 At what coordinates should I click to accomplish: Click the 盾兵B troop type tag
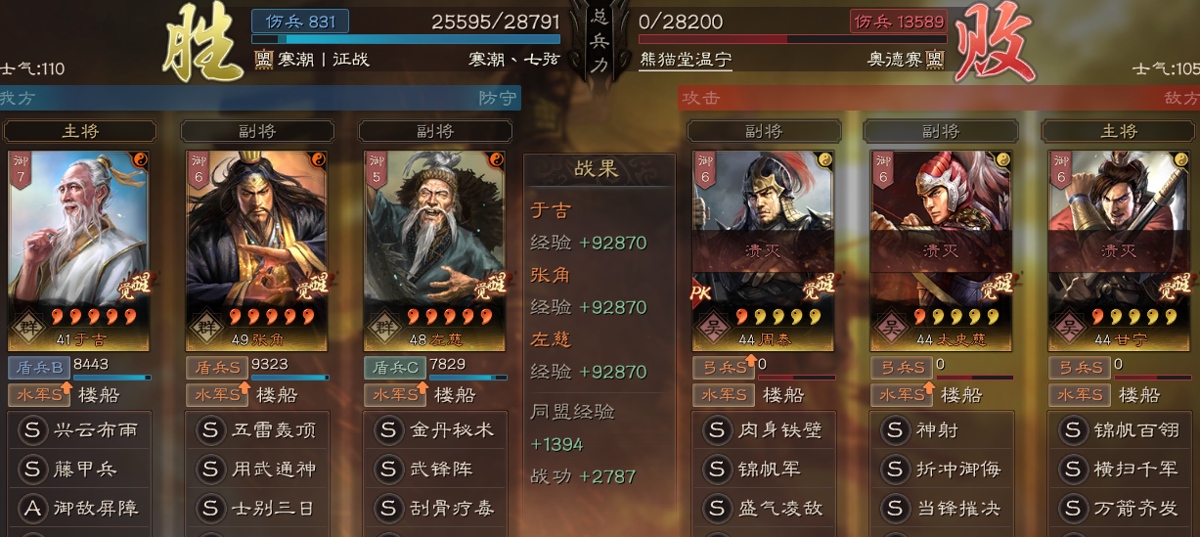(x=38, y=368)
